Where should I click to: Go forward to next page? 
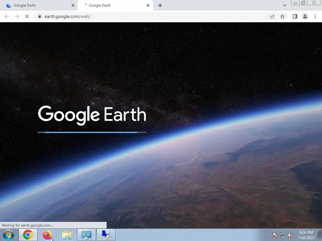pos(17,16)
